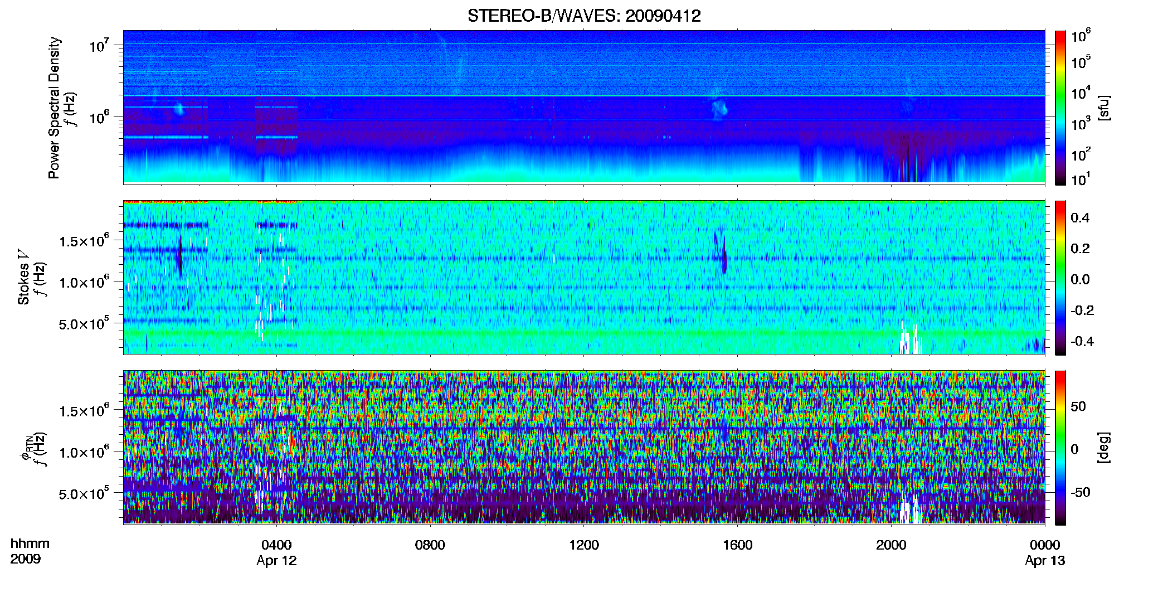Select the "-0.2" Stokes V colorbar label
This screenshot has height=602, width=1168.
coord(1082,310)
